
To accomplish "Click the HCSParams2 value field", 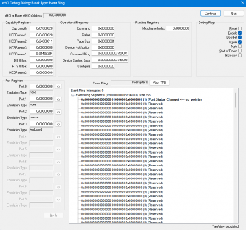I will (41, 41).
